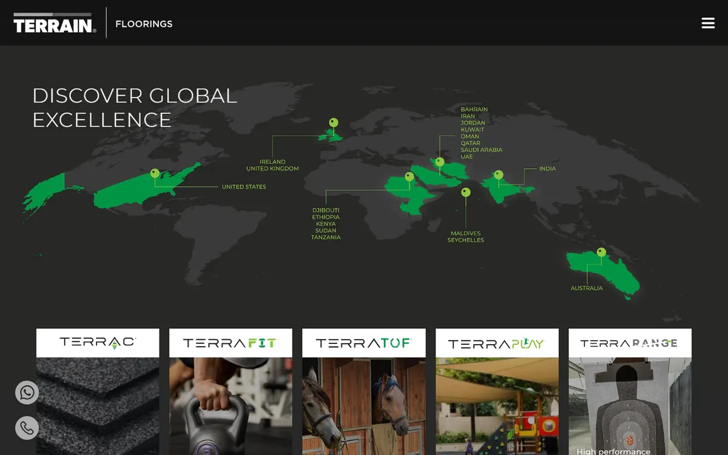Click the AUSTRALIA label
728x455 pixels.
point(587,288)
